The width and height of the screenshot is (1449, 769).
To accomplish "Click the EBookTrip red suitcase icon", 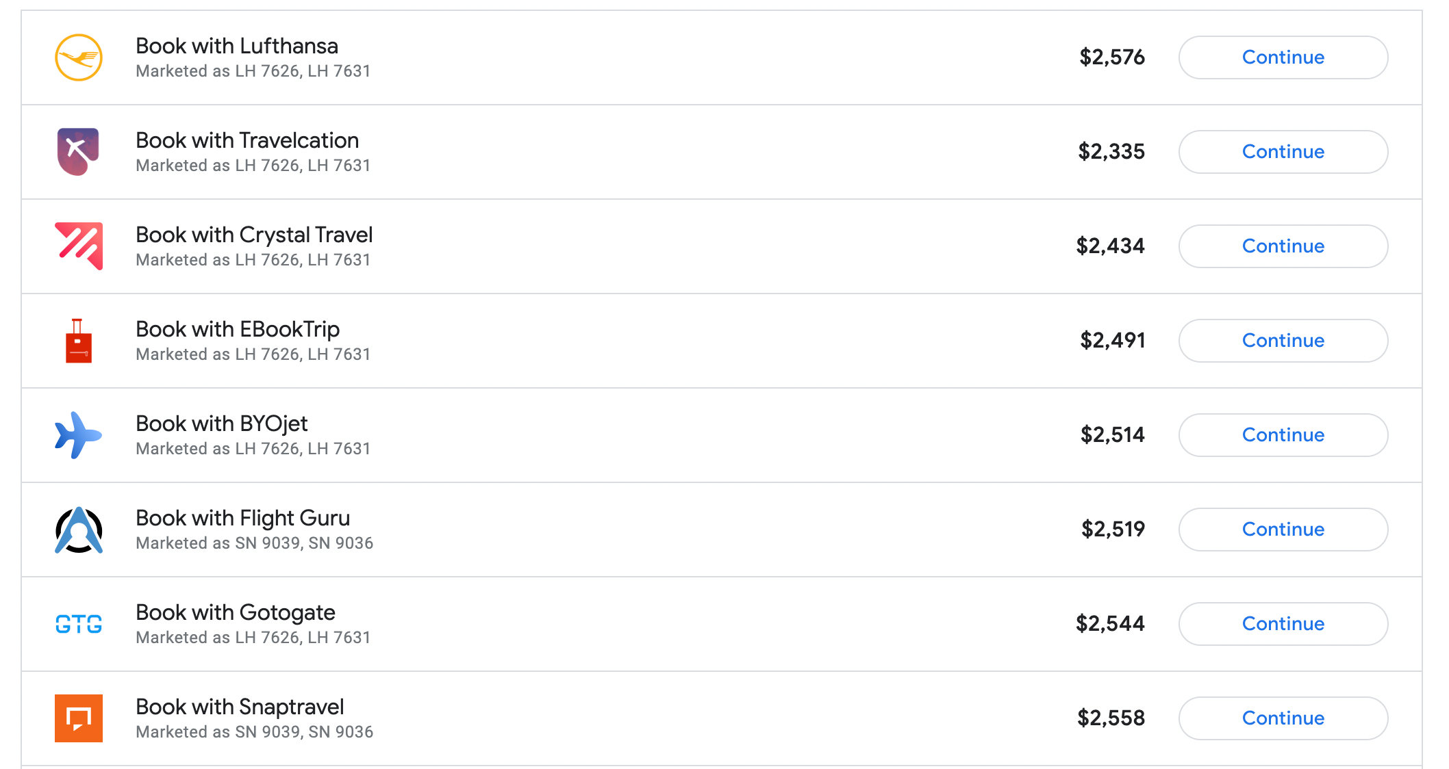I will (78, 341).
